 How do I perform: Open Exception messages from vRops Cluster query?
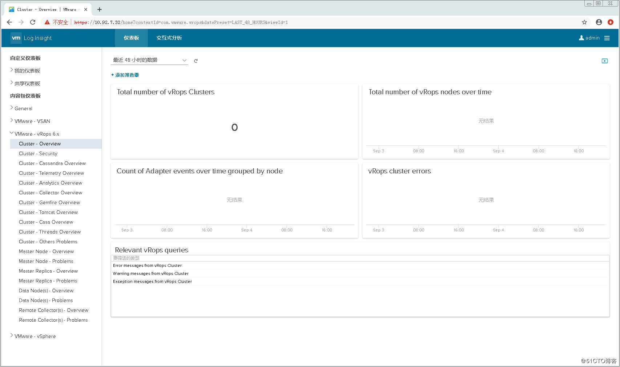tap(152, 281)
